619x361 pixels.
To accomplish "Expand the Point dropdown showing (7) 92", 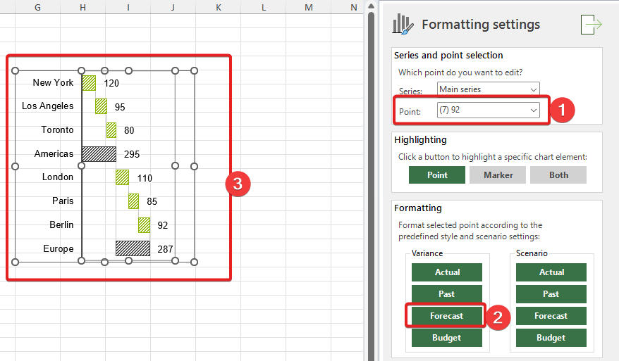I will click(x=488, y=110).
